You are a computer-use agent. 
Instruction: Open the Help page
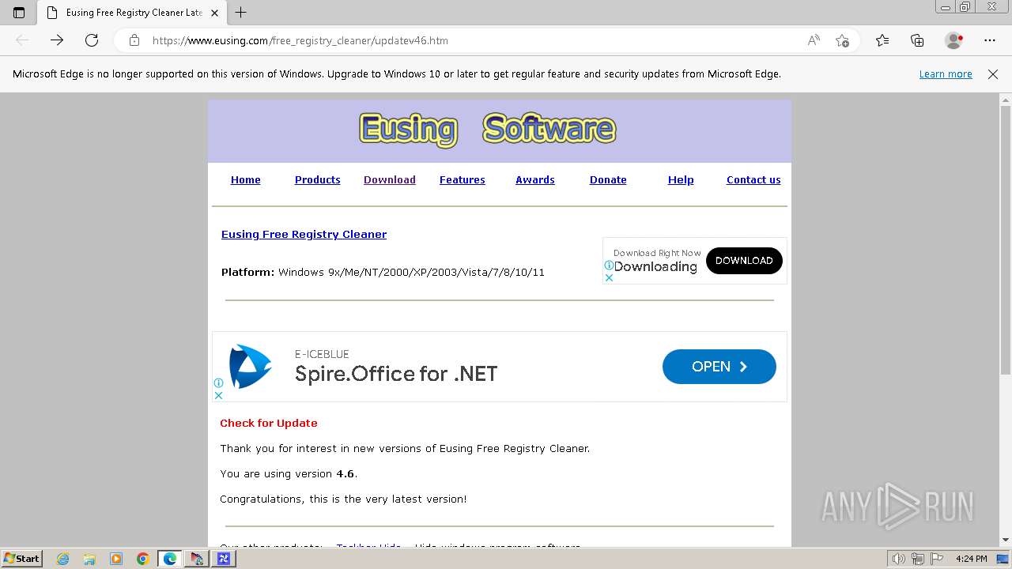681,180
